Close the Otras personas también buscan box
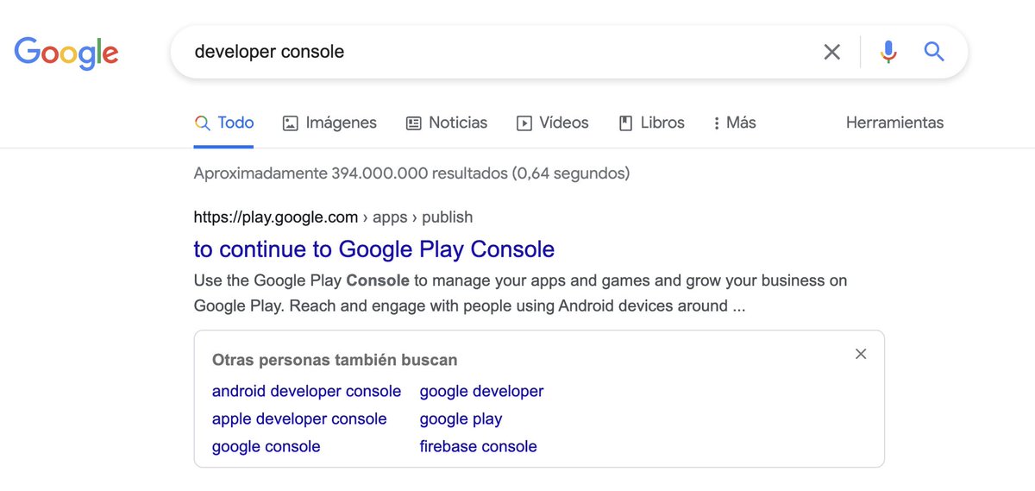This screenshot has height=491, width=1035. coord(861,354)
